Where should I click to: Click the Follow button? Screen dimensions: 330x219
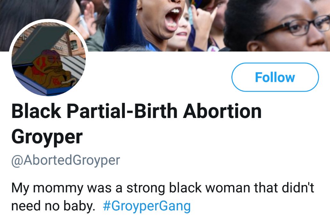(275, 77)
